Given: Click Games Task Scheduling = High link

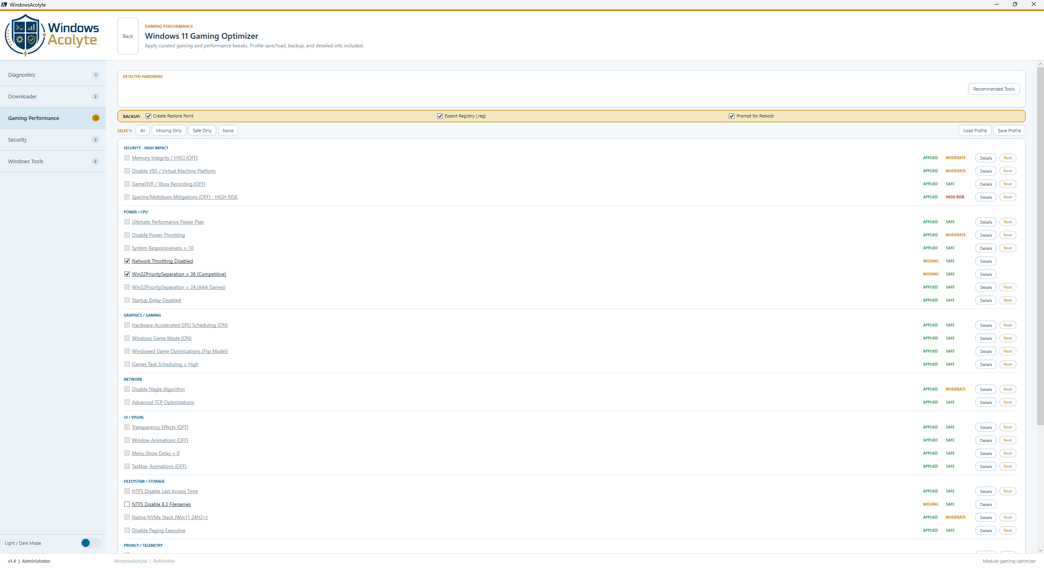Looking at the screenshot, I should pos(165,364).
